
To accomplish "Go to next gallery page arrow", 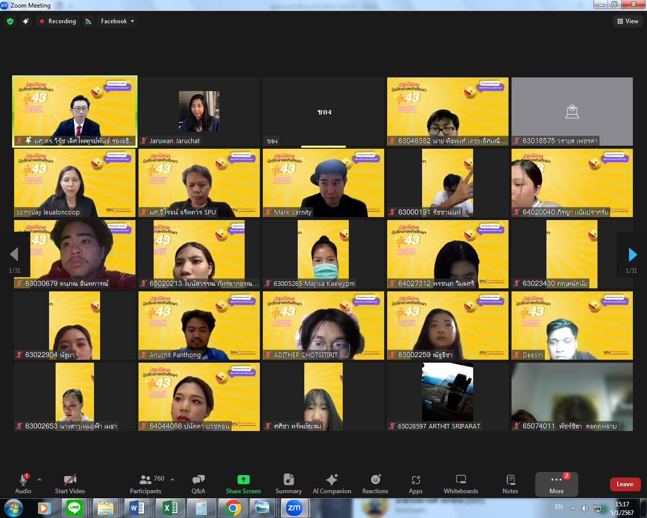I will 632,254.
